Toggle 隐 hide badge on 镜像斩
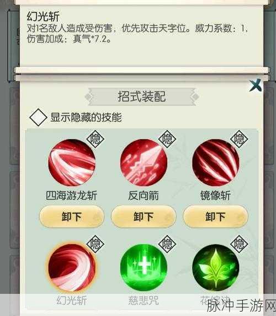Screen dimensions: 276x316 pos(239,139)
